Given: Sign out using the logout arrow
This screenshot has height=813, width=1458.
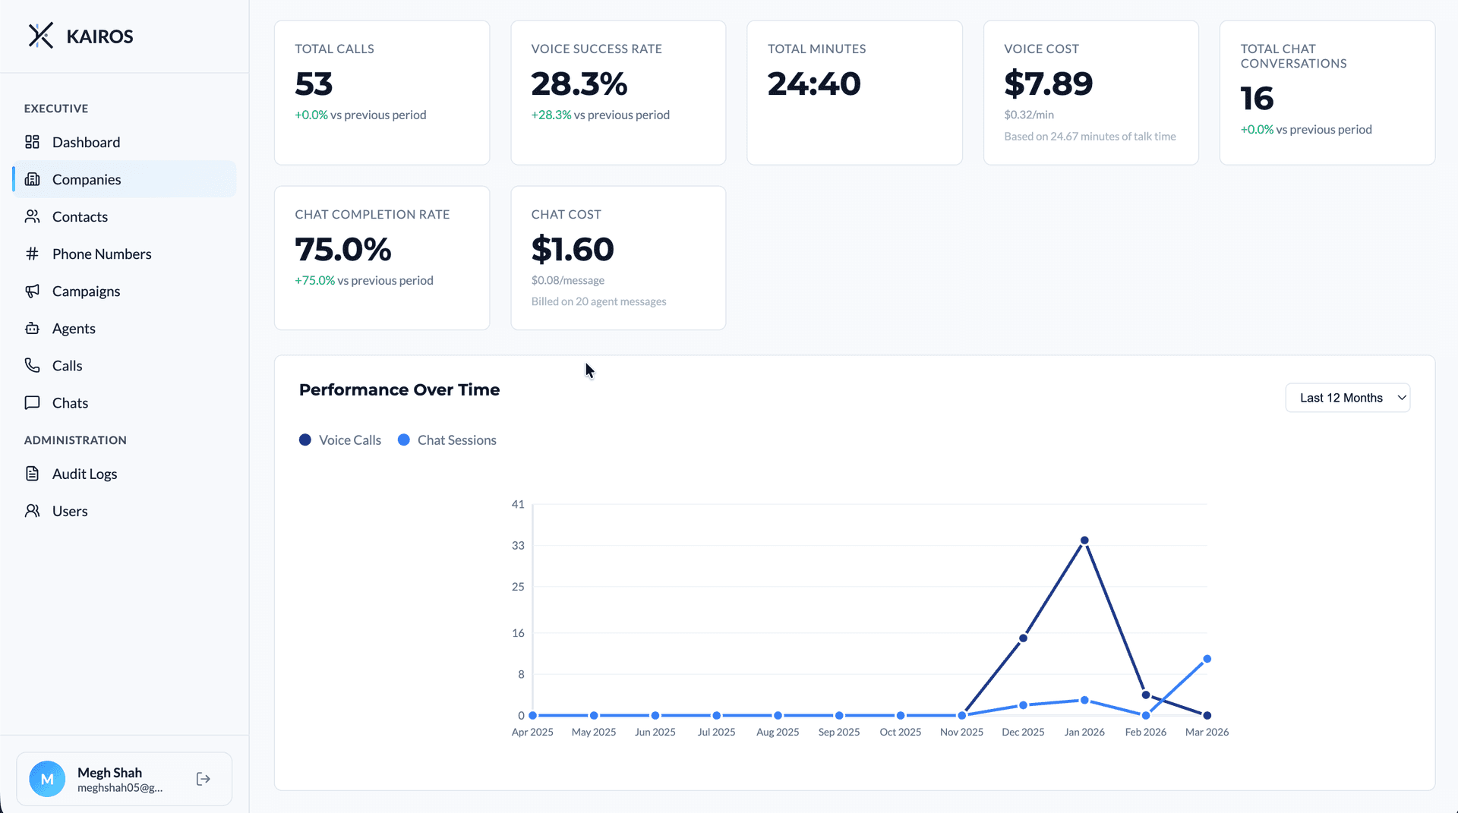Looking at the screenshot, I should click(x=202, y=778).
